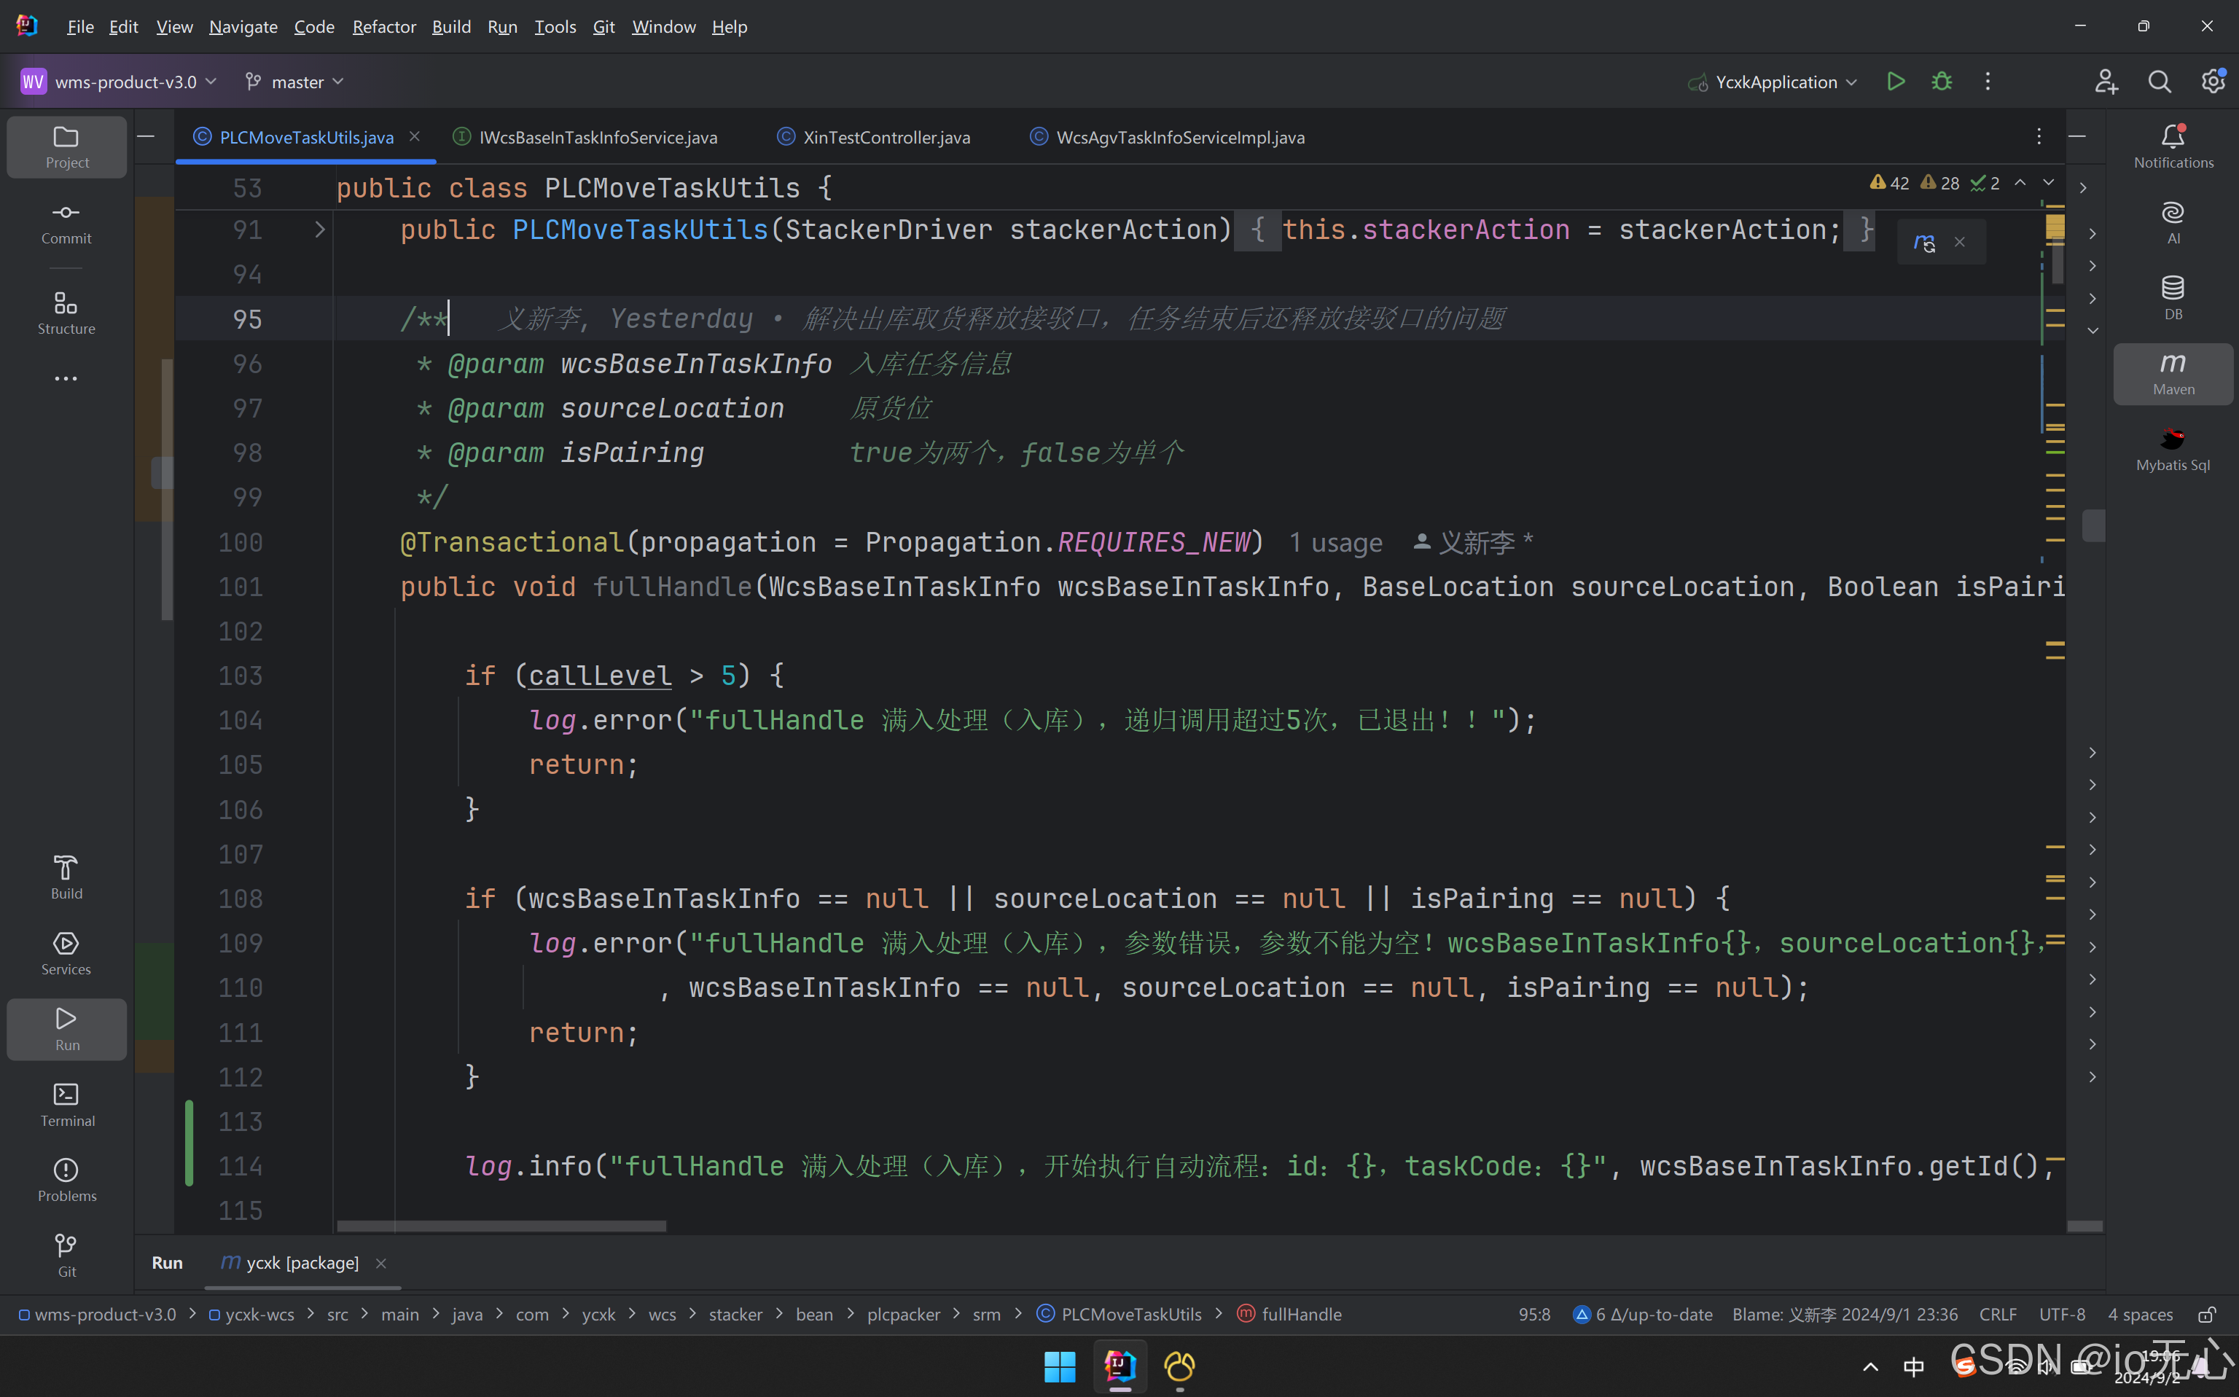Click the horizontal editor scrollbar

coord(501,1226)
